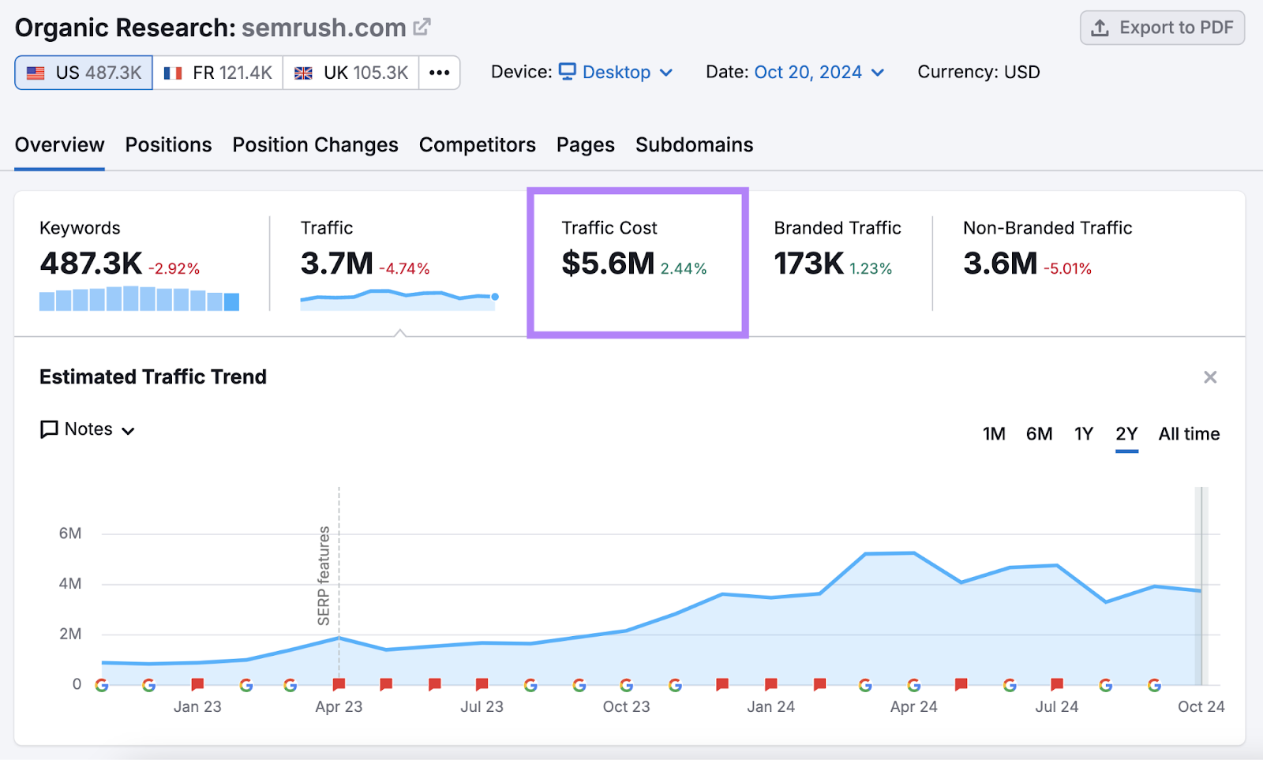Click the Export to PDF button

click(x=1162, y=28)
